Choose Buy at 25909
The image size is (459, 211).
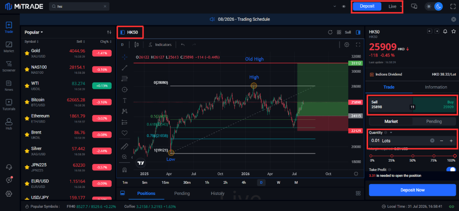point(435,105)
